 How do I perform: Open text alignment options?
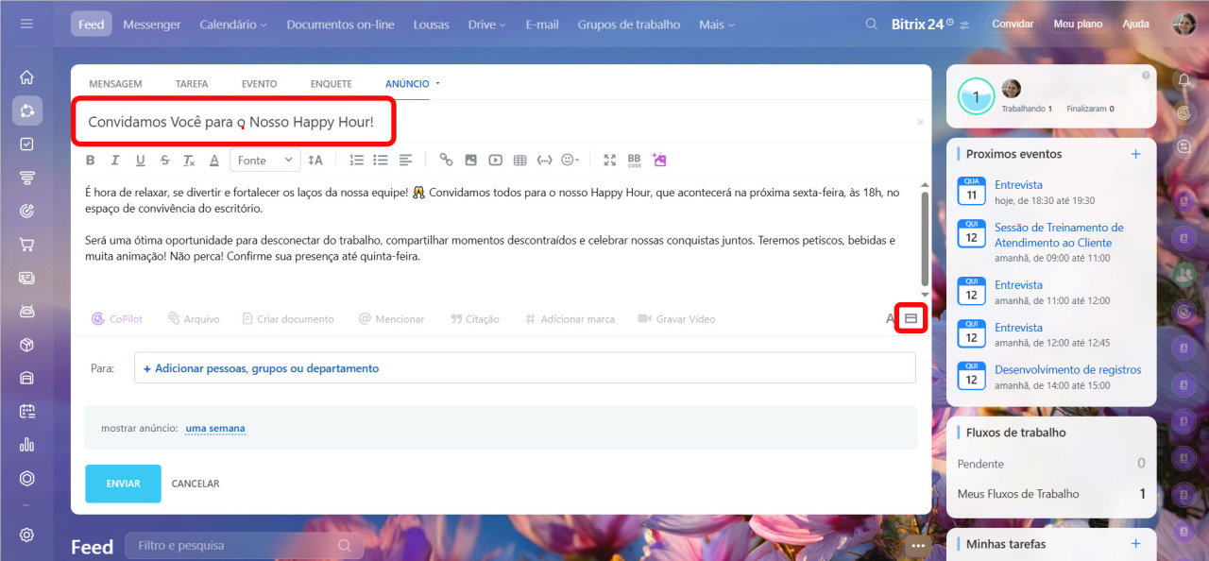click(x=405, y=161)
